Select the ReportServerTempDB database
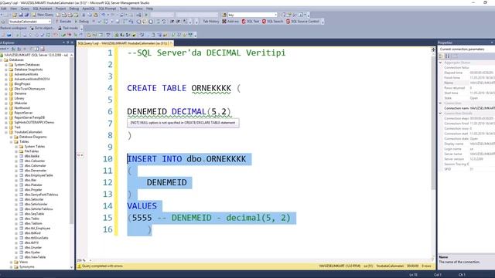The height and width of the screenshot is (278, 495). point(29,117)
